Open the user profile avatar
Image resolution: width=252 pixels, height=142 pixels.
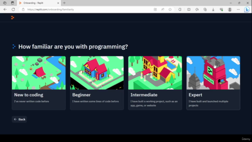click(230, 9)
